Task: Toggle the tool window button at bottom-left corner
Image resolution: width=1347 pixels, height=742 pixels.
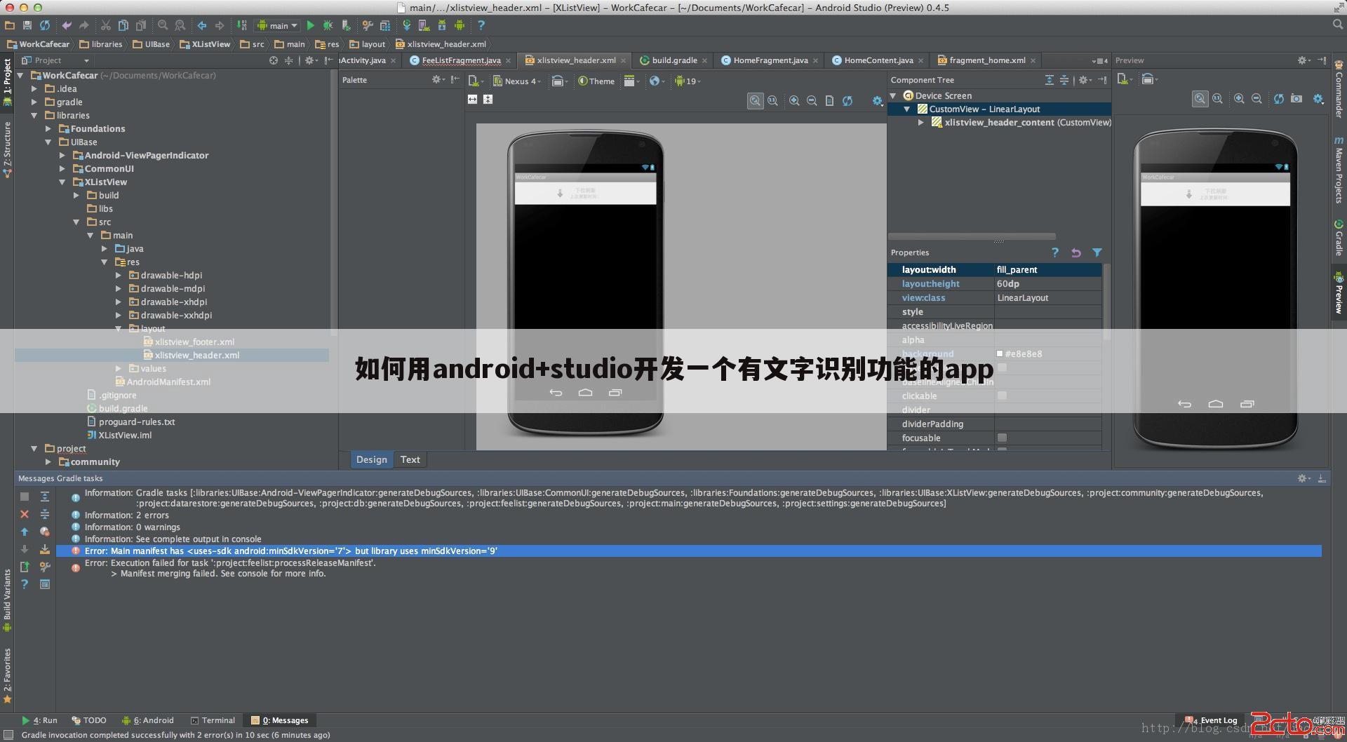Action: pyautogui.click(x=8, y=735)
